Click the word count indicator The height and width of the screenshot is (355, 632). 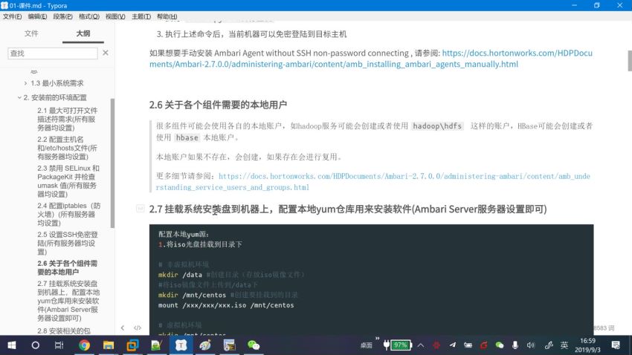click(604, 328)
